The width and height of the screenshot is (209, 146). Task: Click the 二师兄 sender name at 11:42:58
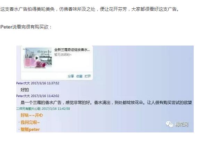coord(28,108)
